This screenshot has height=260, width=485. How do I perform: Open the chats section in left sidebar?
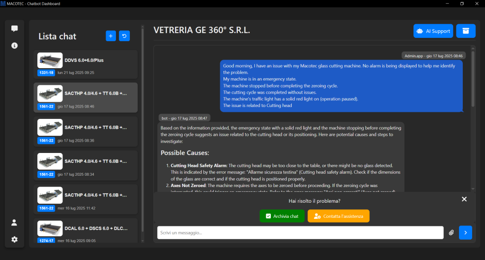pyautogui.click(x=14, y=28)
